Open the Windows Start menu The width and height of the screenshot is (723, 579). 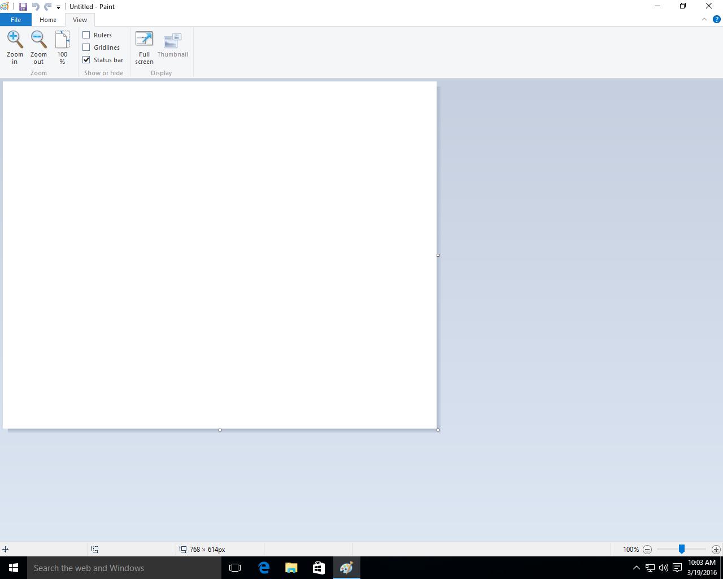(x=14, y=568)
